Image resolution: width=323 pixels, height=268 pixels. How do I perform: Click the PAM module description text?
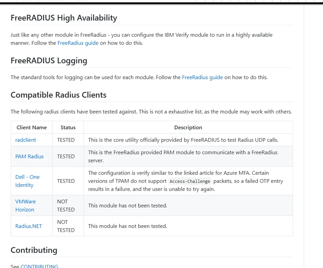pos(183,156)
